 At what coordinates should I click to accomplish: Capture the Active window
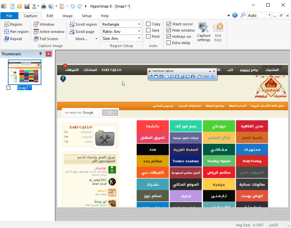coord(49,32)
